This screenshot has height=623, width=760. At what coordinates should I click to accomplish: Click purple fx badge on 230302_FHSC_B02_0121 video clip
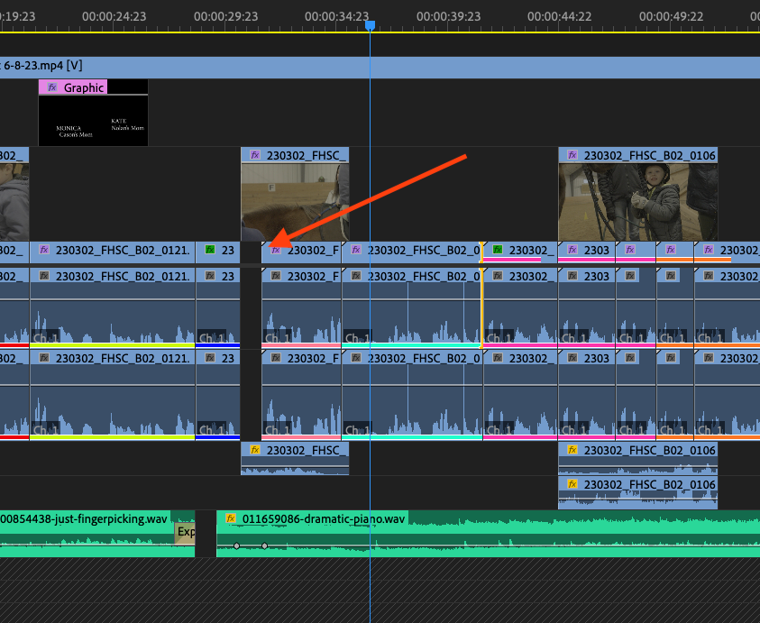44,250
